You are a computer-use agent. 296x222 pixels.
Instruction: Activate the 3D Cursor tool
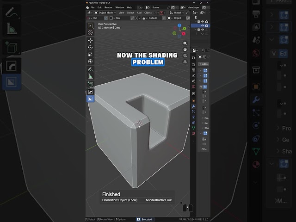point(90,33)
